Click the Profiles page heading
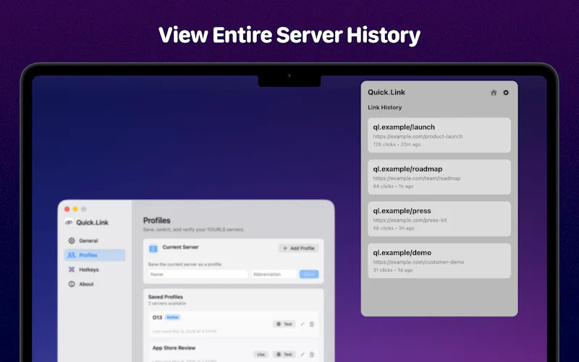579x362 pixels. [156, 221]
